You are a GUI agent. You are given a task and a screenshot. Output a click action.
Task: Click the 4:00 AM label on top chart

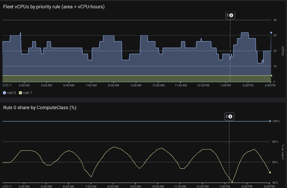(24, 85)
